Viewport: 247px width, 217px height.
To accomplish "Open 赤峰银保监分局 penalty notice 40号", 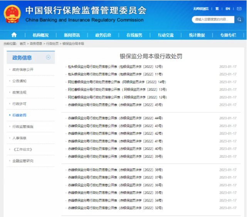I will pyautogui.click(x=115, y=149).
